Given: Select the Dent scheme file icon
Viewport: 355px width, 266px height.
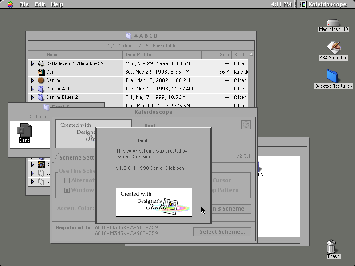Looking at the screenshot, I should (x=24, y=130).
